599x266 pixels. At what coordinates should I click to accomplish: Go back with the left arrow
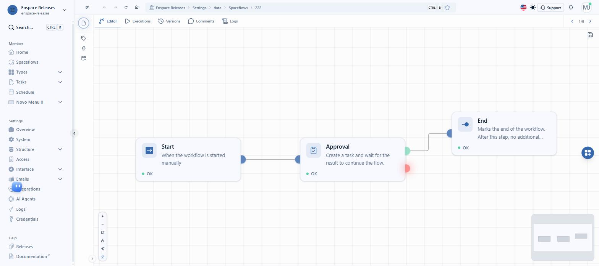pos(105,7)
